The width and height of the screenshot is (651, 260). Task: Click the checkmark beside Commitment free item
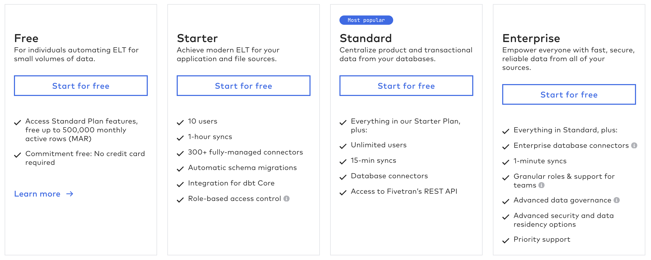coord(17,155)
